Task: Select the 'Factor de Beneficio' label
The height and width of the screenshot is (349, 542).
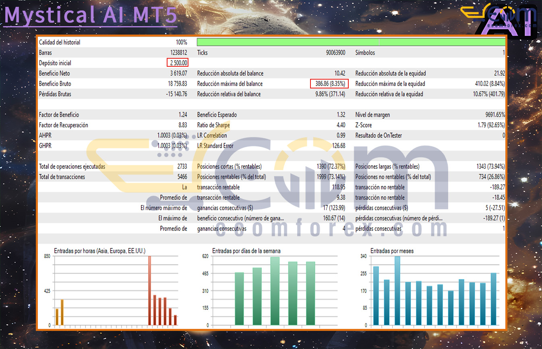Action: [x=59, y=115]
